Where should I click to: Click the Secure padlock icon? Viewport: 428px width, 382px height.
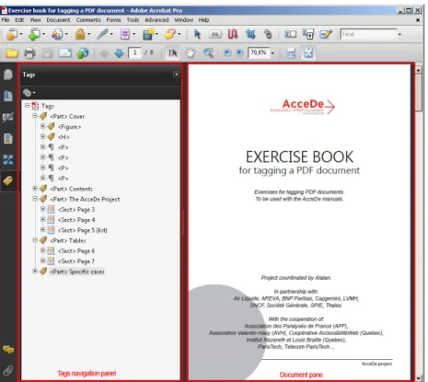(80, 34)
